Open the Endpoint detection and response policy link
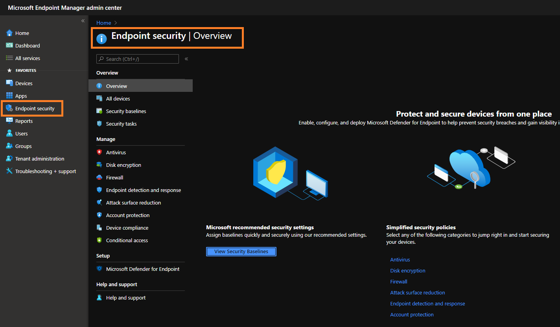This screenshot has width=560, height=327. coord(427,303)
